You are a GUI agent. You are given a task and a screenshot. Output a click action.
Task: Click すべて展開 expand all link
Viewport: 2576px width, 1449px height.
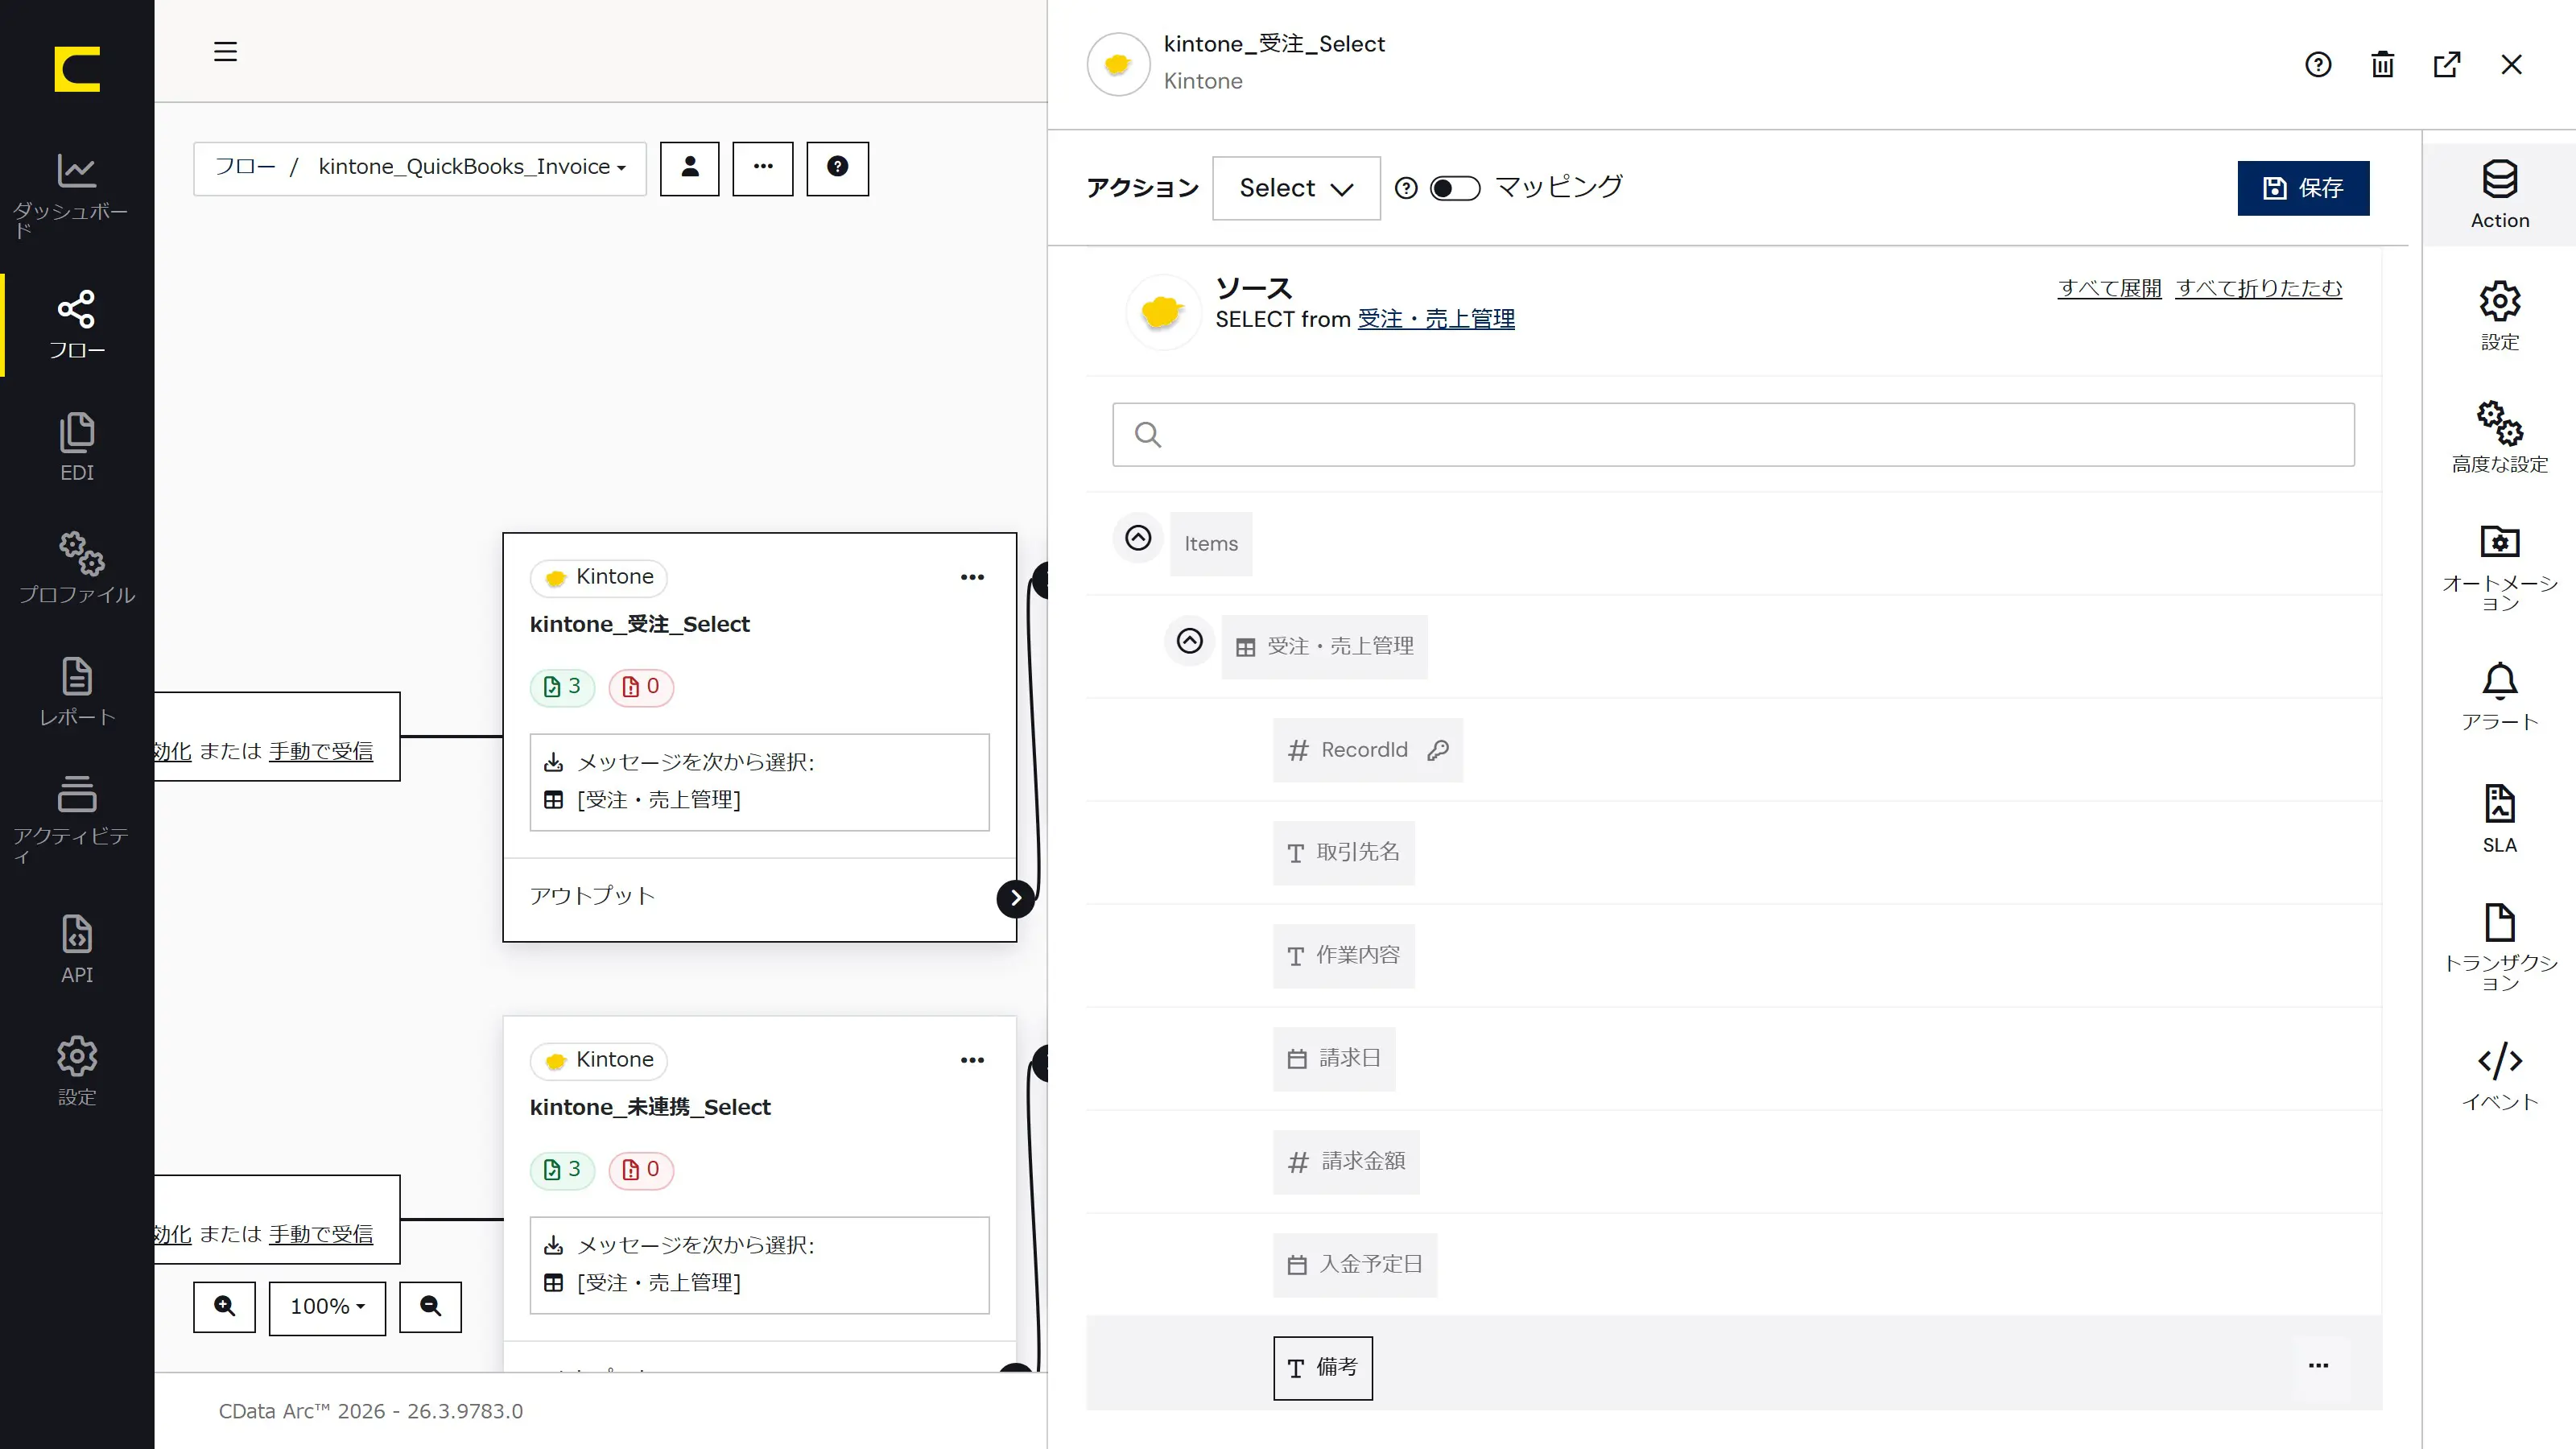[2109, 288]
